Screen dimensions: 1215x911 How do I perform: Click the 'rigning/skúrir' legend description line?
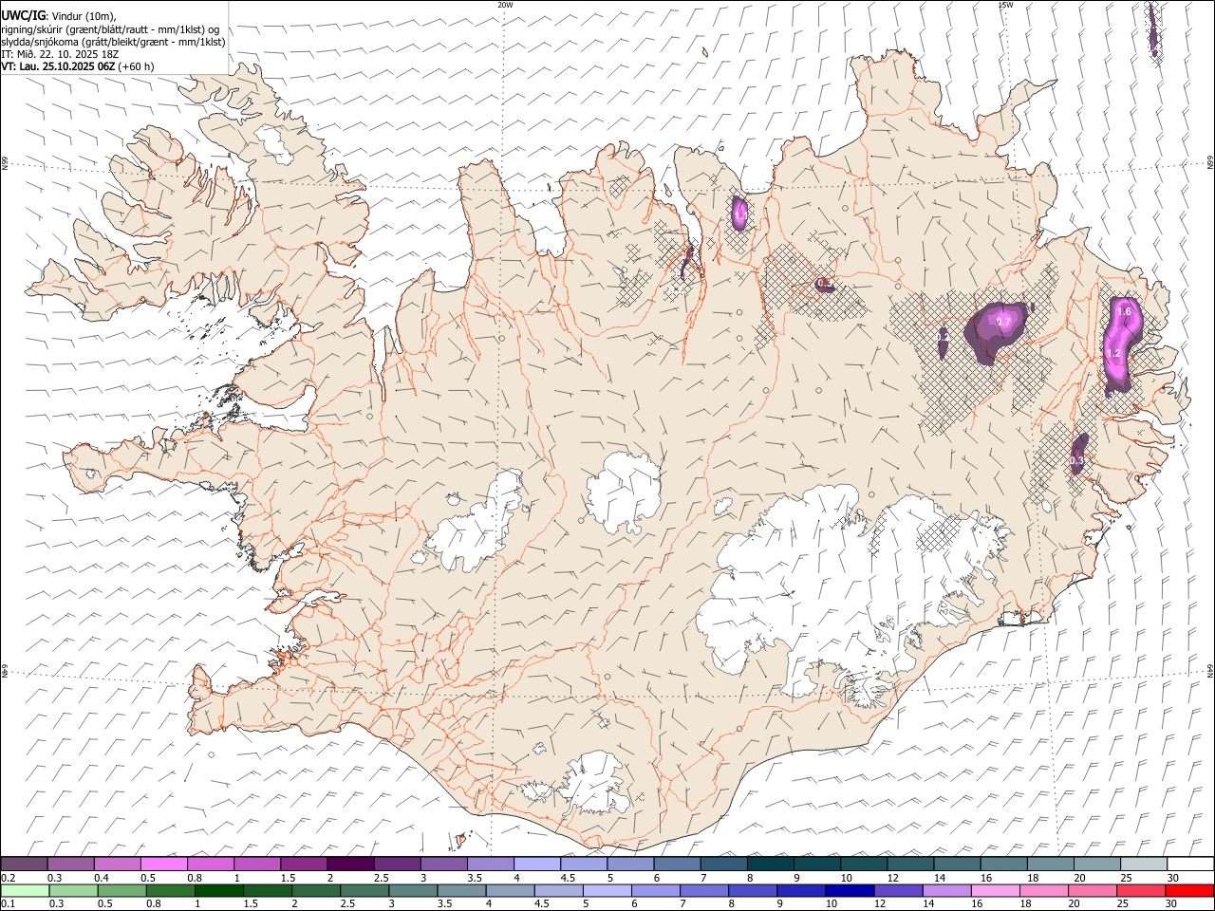110,29
